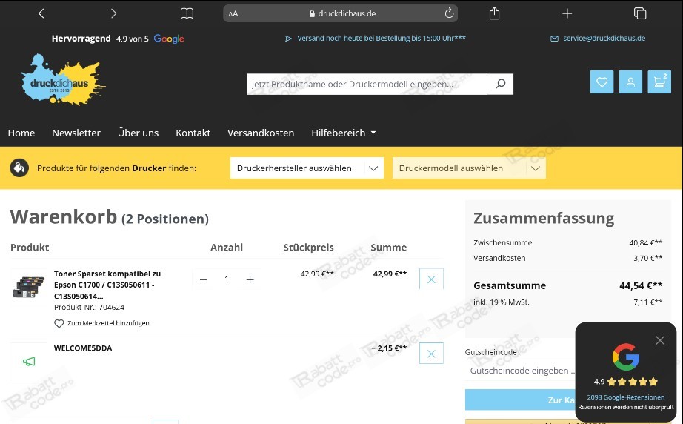This screenshot has height=424, width=683.
Task: Open the user account icon
Action: (630, 82)
